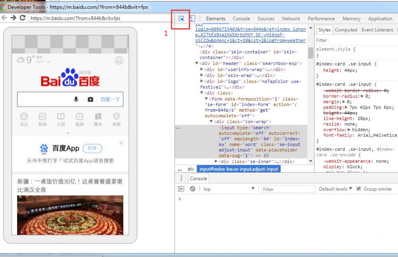Click the console Filter field
The image size is (398, 257).
pyautogui.click(x=288, y=189)
